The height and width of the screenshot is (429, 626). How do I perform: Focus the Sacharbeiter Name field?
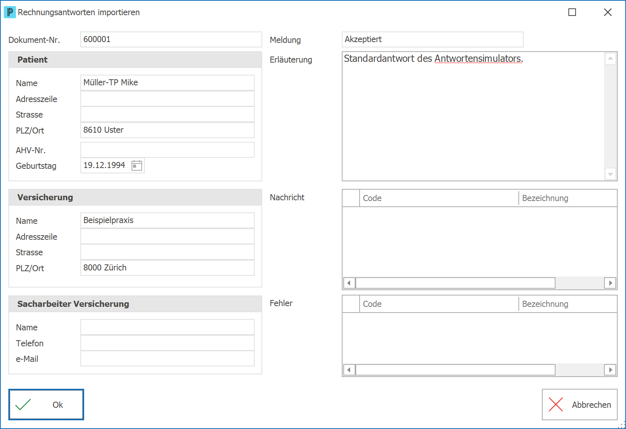coord(167,327)
